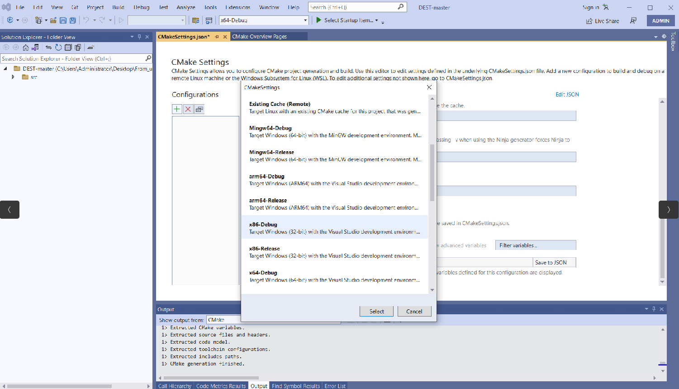Viewport: 679px width, 389px height.
Task: Close the CMakeSettings dialog with X
Action: 429,87
